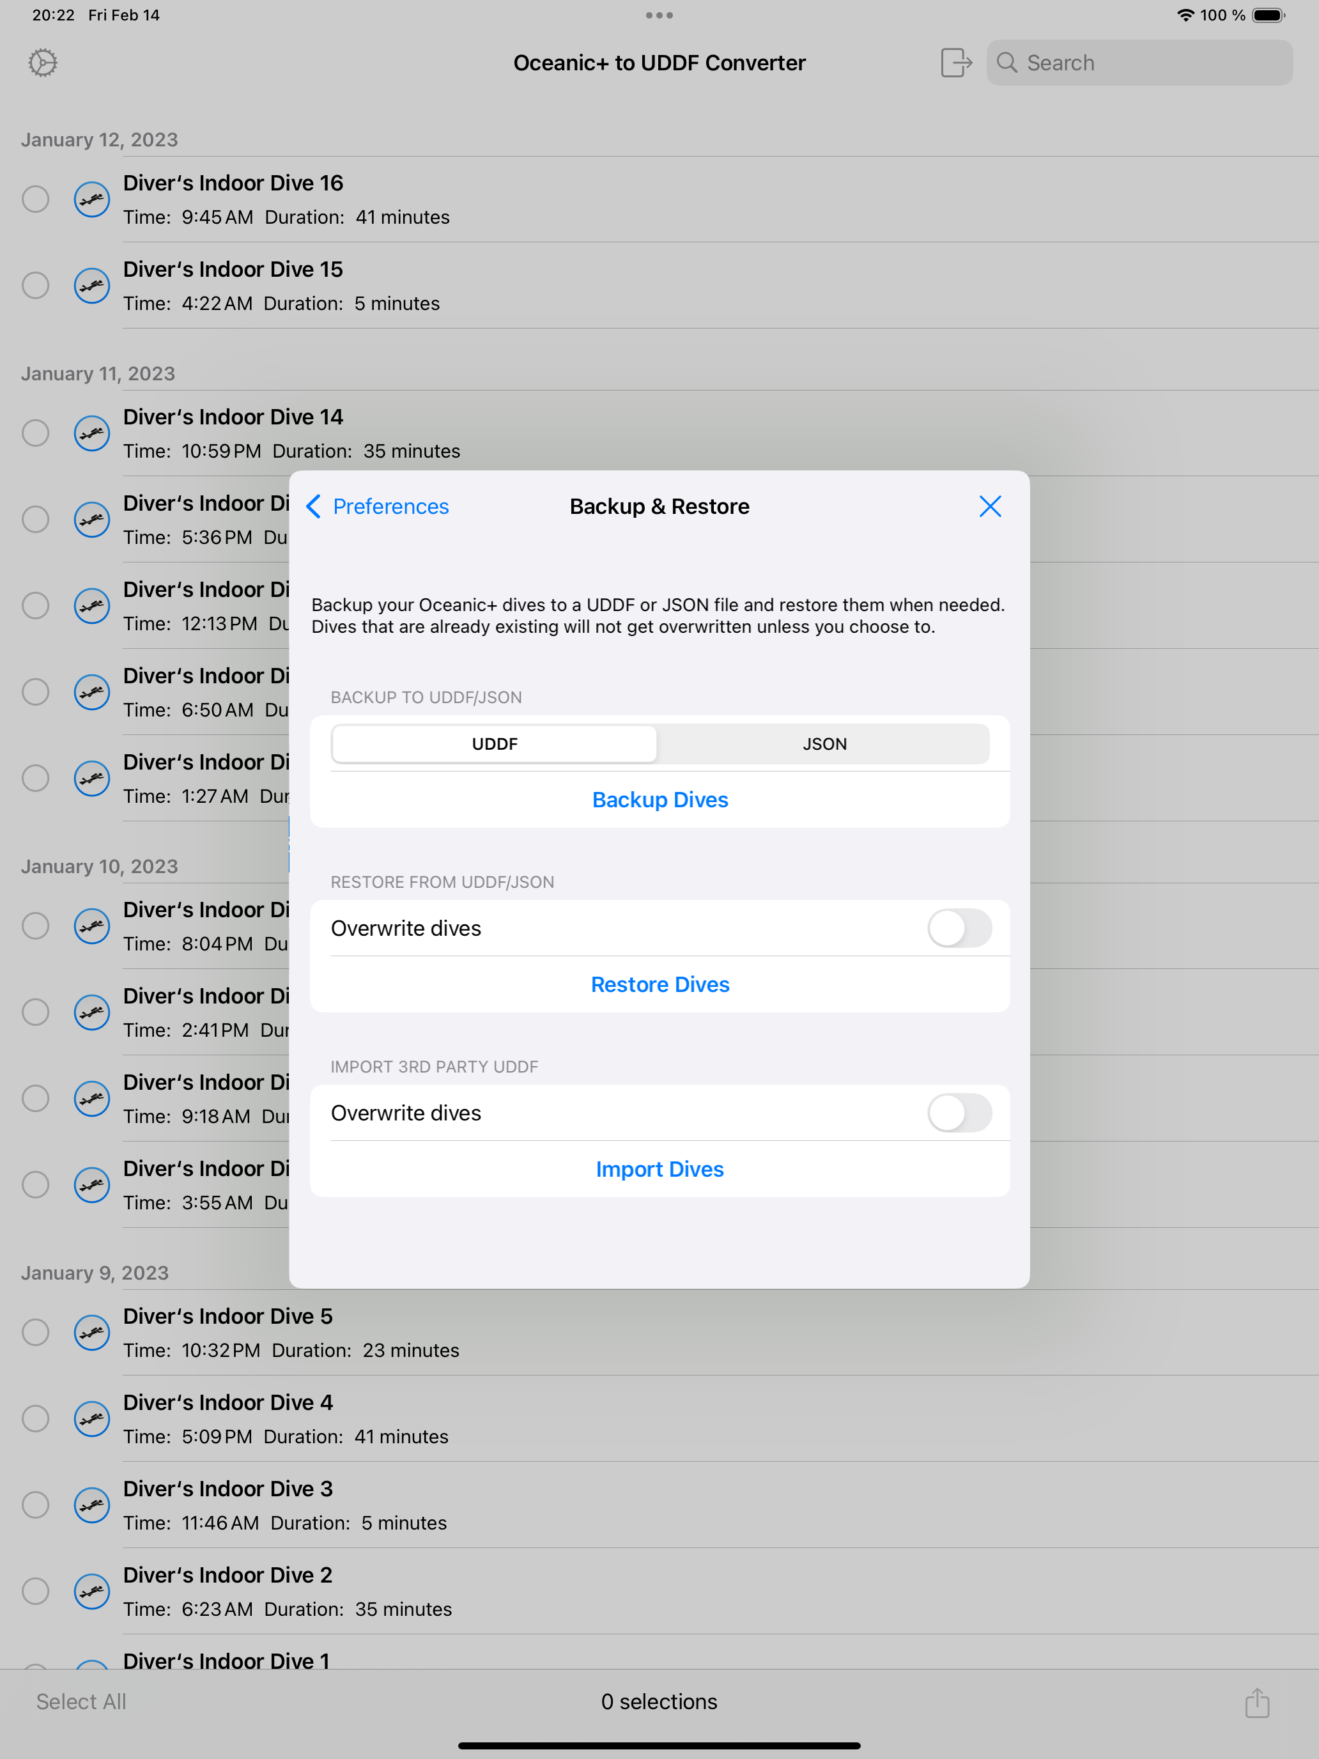Tap the home indicator bar
This screenshot has width=1319, height=1759.
point(659,1746)
